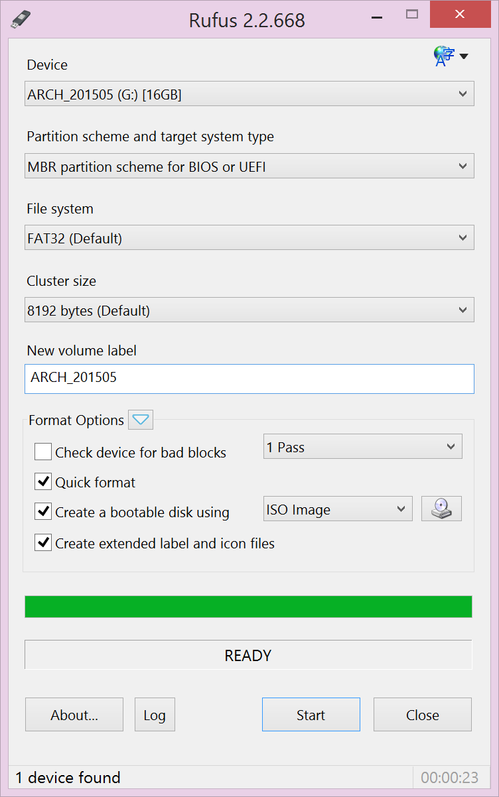Toggle Create a bootable disk using

click(x=43, y=512)
